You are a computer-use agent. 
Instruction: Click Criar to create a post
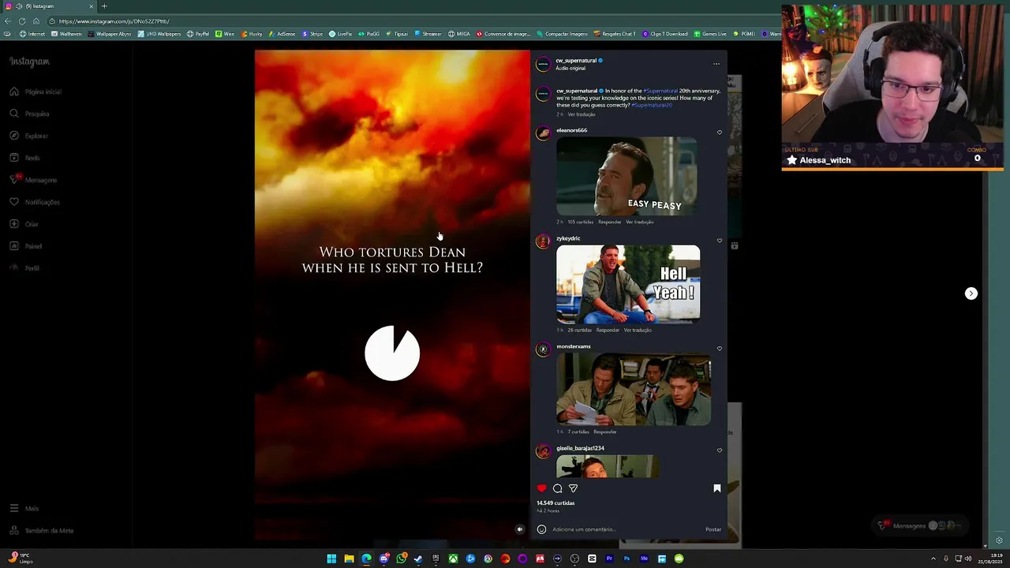point(24,224)
